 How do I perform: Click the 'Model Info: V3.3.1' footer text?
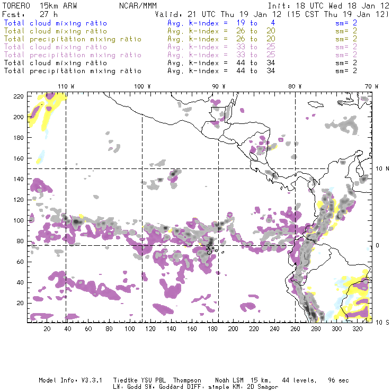70,380
